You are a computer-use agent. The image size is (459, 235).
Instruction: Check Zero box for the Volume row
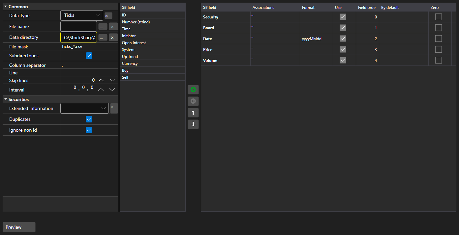point(439,60)
